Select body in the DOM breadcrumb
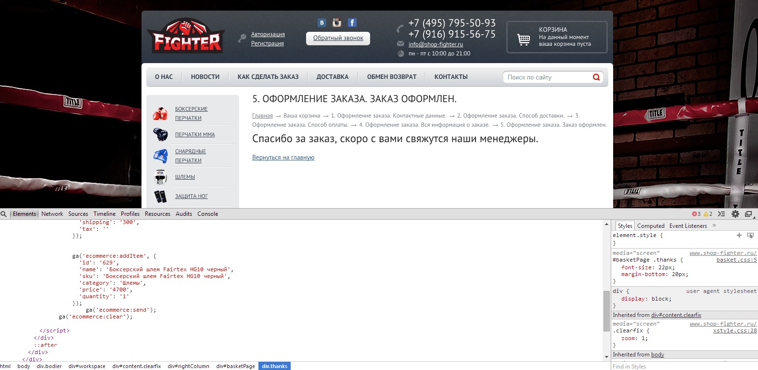Viewport: 758px width, 370px height. coord(24,366)
